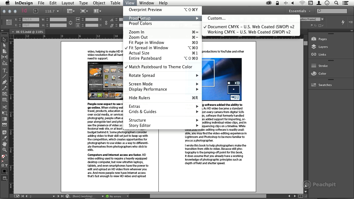This screenshot has width=354, height=199.
Task: Toggle constrain proportions for width and height
Action: tap(71, 22)
